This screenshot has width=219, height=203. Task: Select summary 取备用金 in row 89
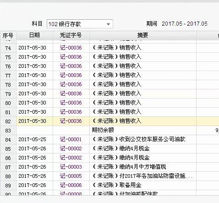click(130, 185)
